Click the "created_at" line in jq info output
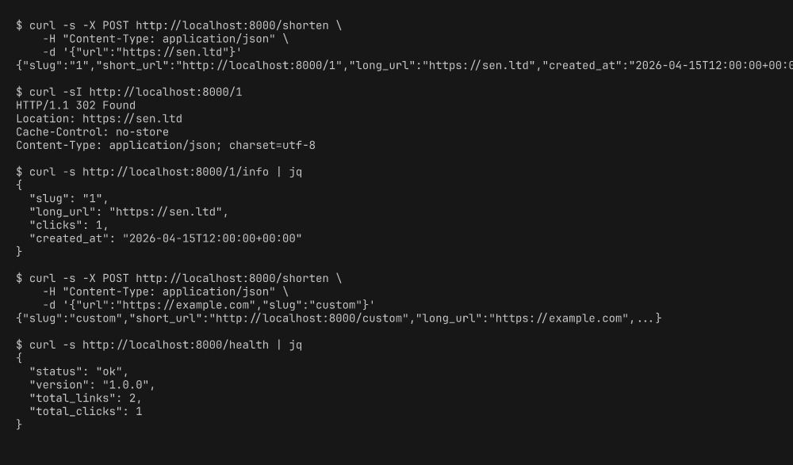 (x=166, y=238)
